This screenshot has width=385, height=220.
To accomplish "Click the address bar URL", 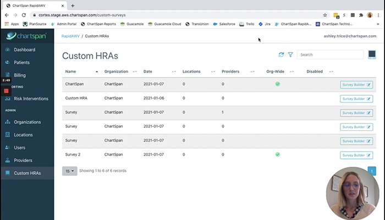I will [82, 15].
